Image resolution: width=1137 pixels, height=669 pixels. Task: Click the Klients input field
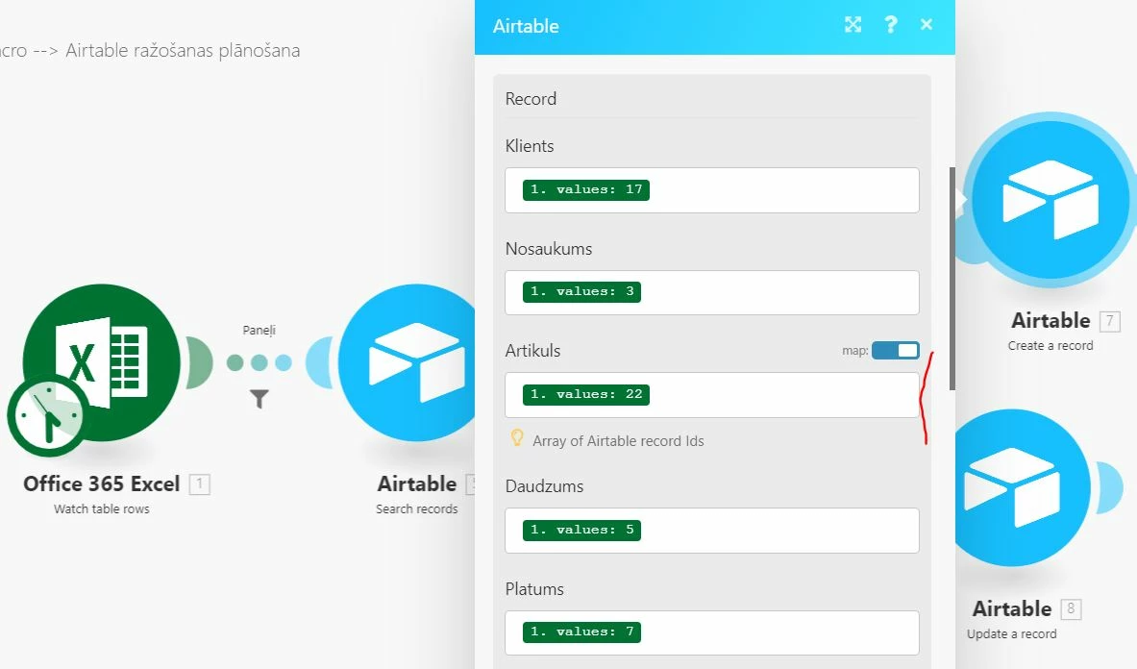712,190
